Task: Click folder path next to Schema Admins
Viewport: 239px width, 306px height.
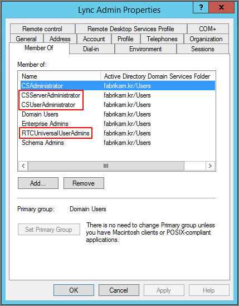Action: [127, 143]
